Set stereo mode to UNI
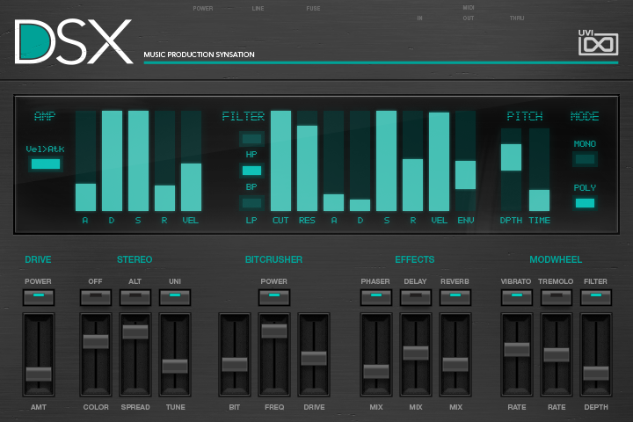The width and height of the screenshot is (633, 422). coord(175,298)
